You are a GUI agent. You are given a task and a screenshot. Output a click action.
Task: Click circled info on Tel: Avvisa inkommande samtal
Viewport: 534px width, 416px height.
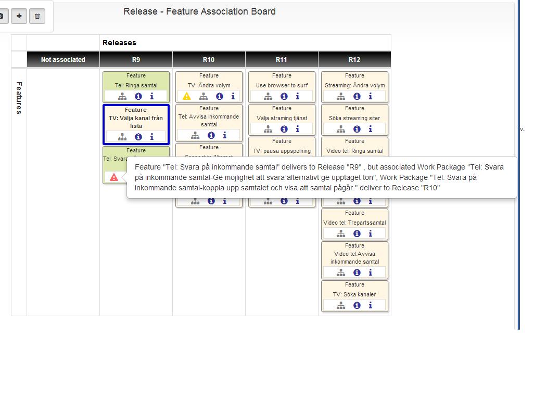211,135
